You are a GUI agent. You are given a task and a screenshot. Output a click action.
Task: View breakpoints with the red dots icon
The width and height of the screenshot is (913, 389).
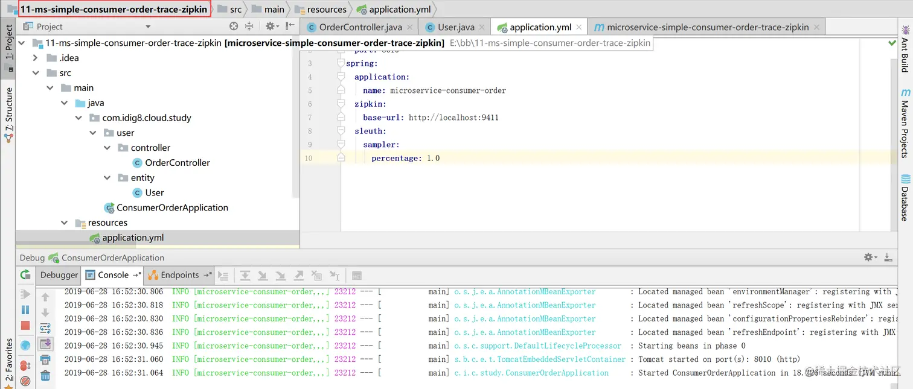pyautogui.click(x=25, y=365)
